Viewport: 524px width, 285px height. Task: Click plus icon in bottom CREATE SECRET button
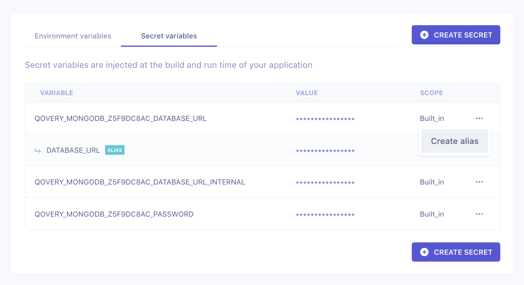point(424,252)
